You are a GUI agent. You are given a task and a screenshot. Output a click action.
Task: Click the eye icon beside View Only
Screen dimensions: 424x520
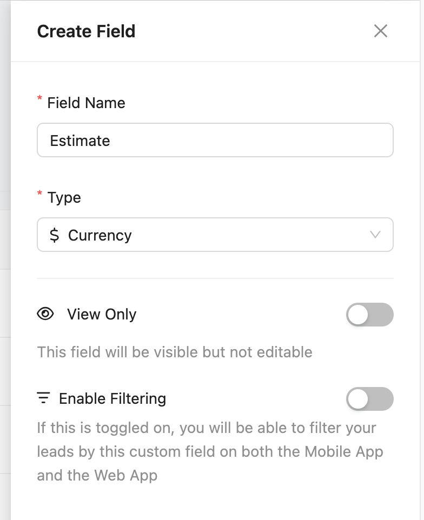point(45,314)
